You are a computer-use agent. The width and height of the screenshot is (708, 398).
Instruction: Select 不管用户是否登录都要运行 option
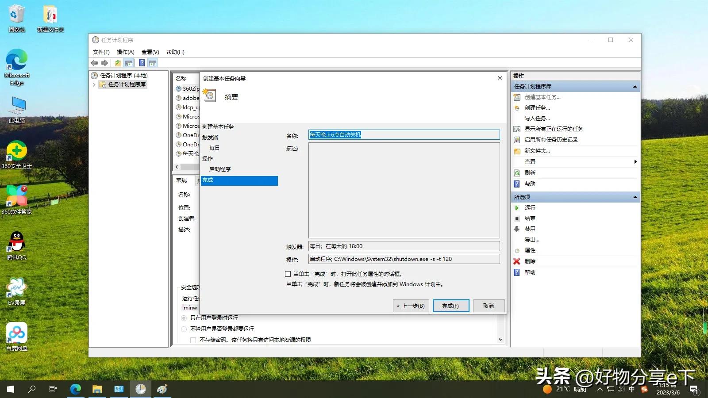click(x=184, y=329)
